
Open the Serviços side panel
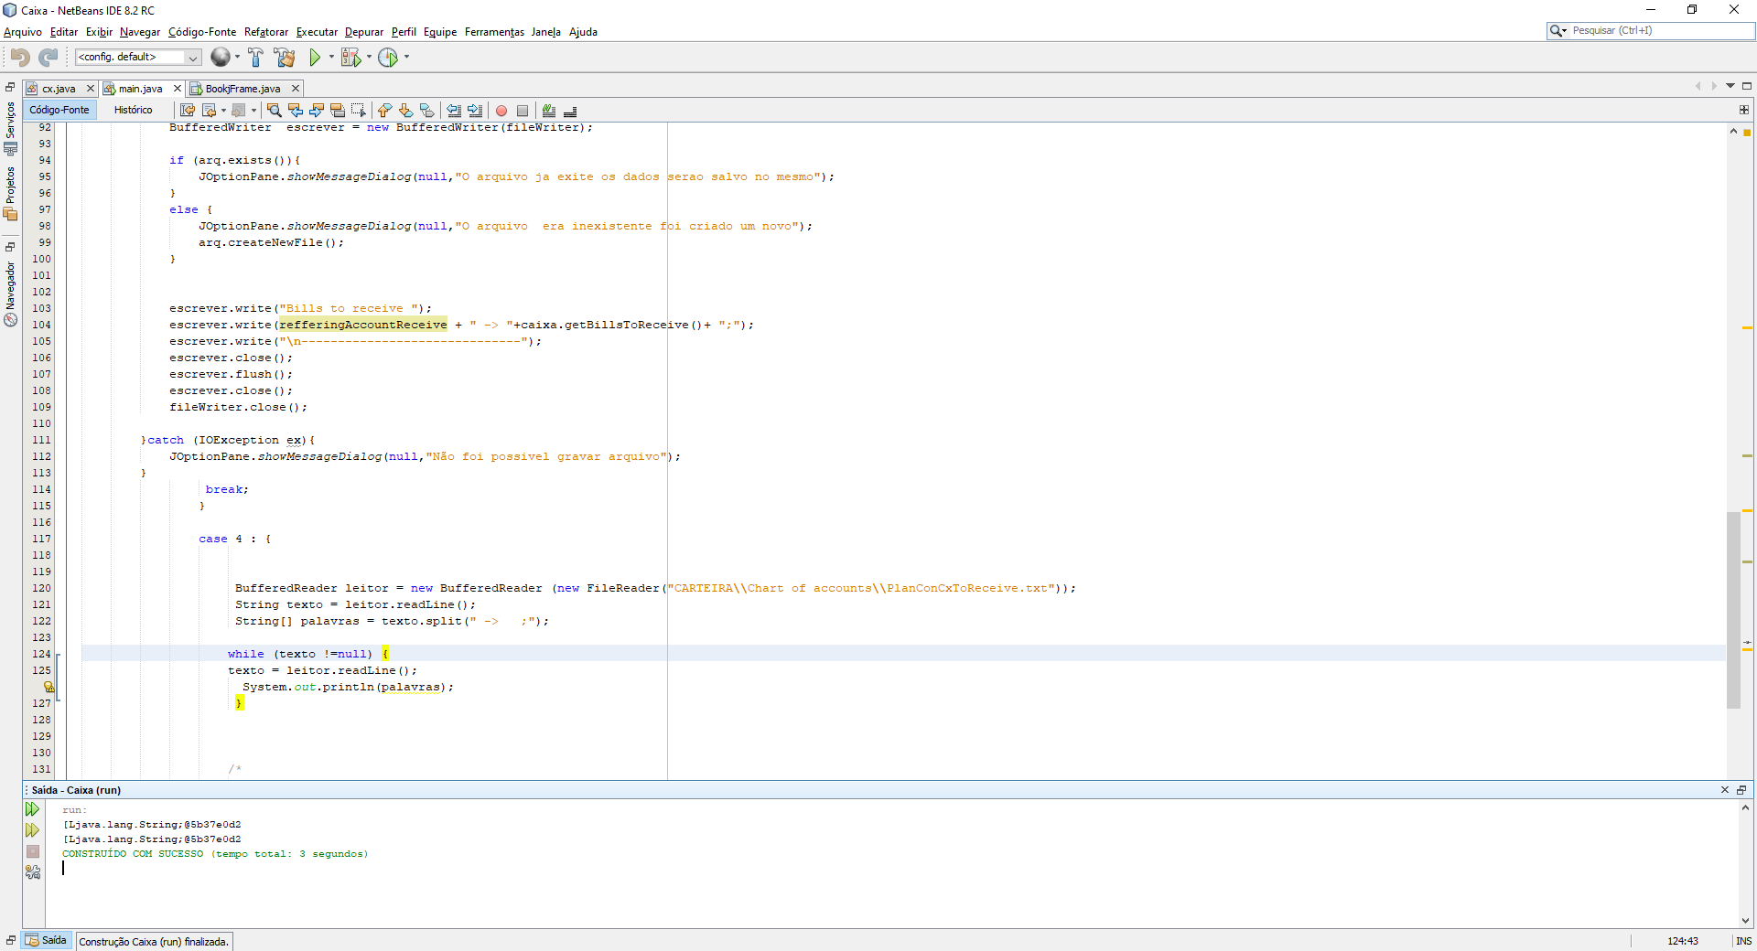(10, 128)
